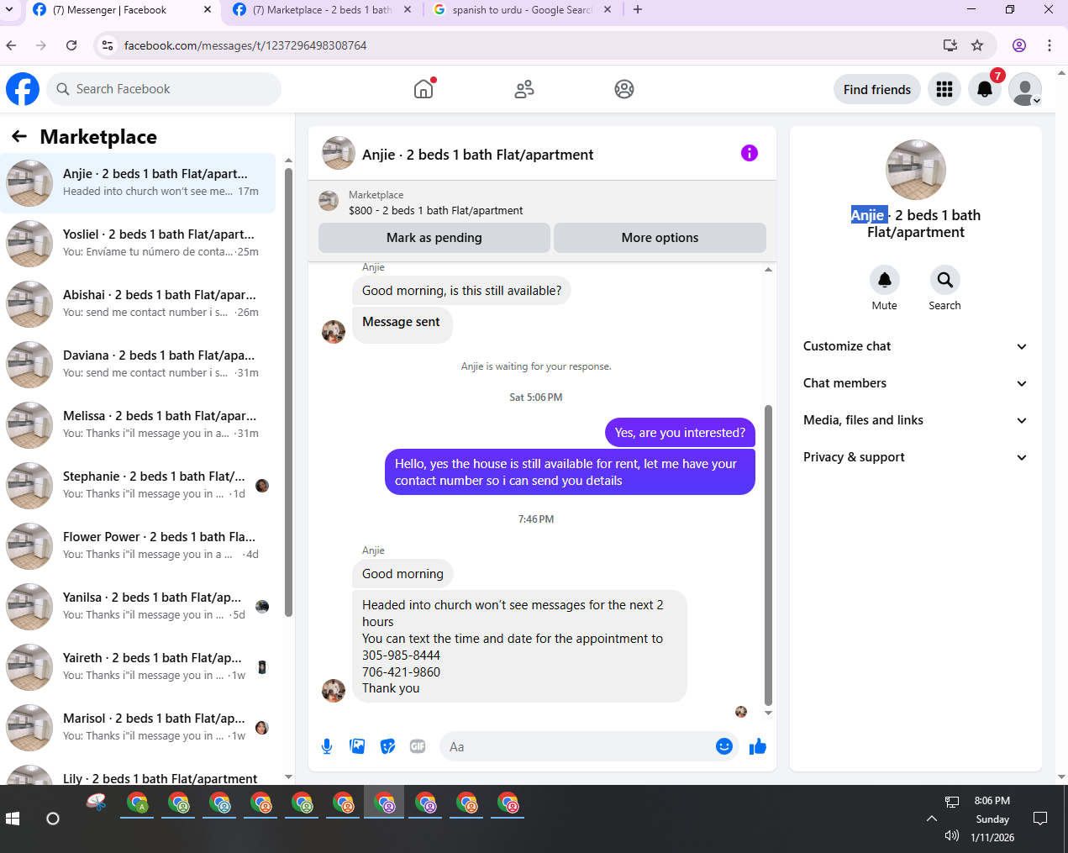Open Flower Power conversation in chat list
Screen dimensions: 1068x853
coord(138,545)
